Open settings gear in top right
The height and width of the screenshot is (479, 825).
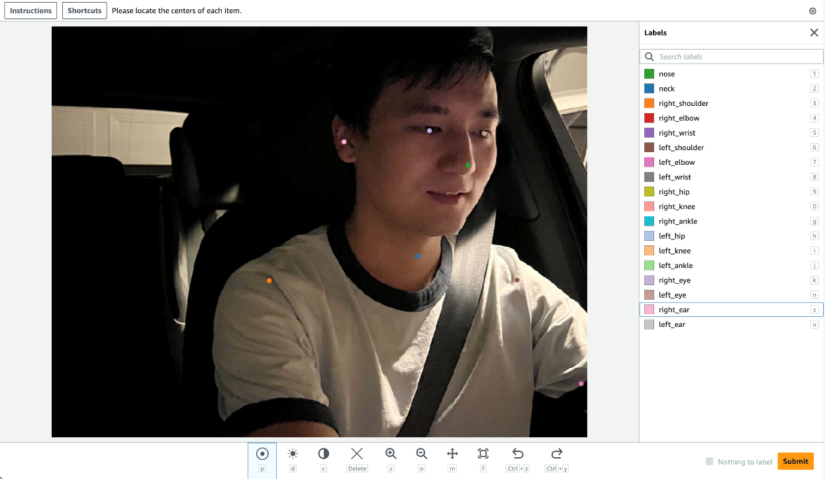[x=813, y=11]
